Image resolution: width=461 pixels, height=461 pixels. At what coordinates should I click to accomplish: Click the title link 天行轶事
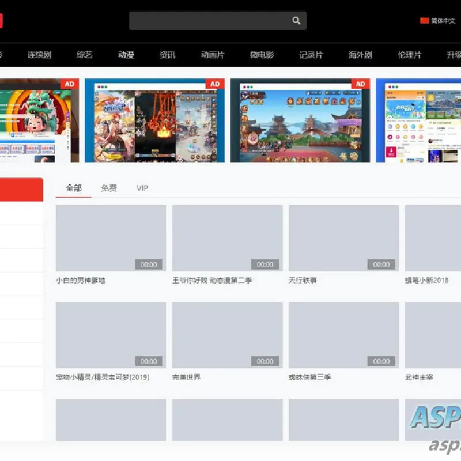[303, 280]
